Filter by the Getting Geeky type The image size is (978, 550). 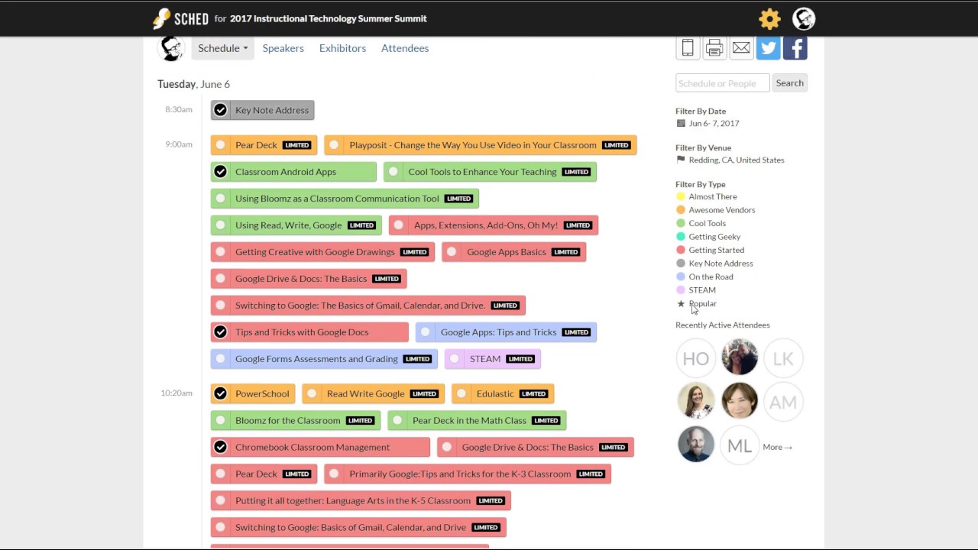tap(714, 237)
